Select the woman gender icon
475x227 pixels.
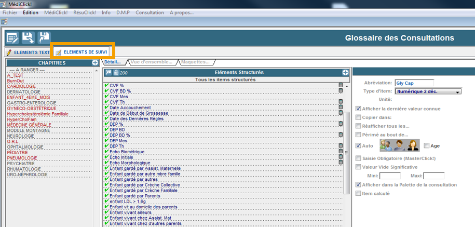coord(412,145)
